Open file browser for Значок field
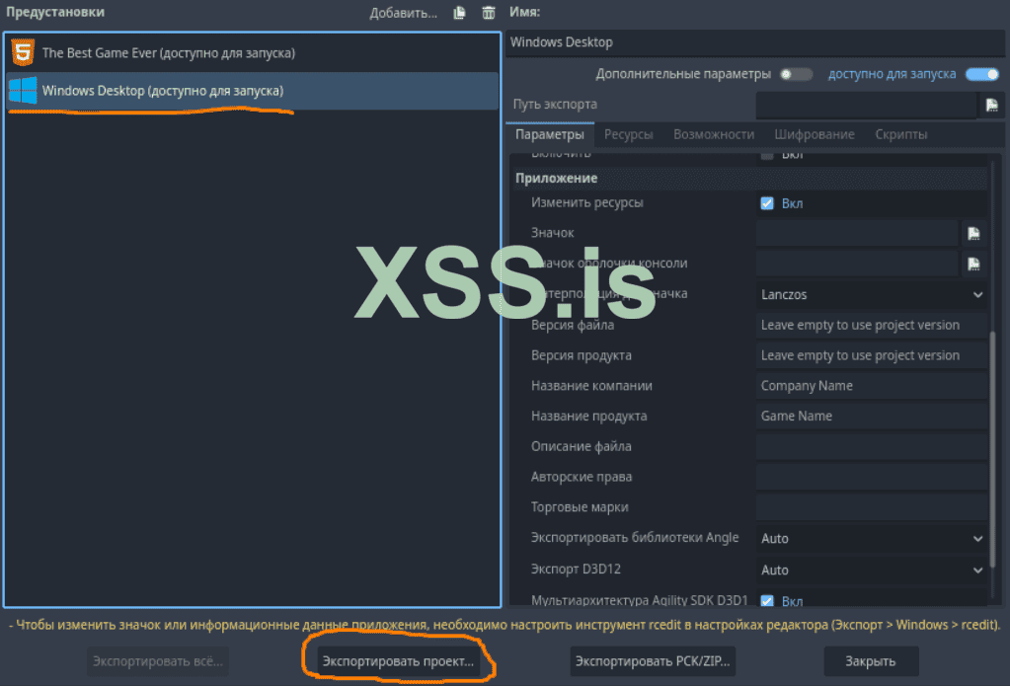Viewport: 1010px width, 686px height. (x=973, y=233)
